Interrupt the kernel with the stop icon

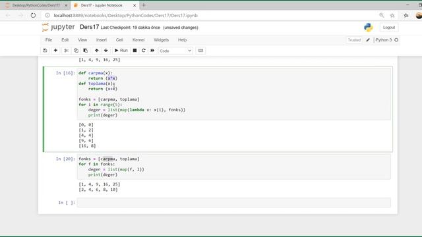click(135, 51)
